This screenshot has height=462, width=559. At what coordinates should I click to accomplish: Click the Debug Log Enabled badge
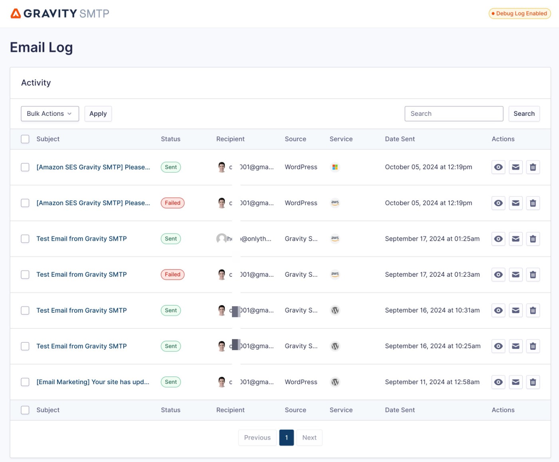tap(520, 14)
